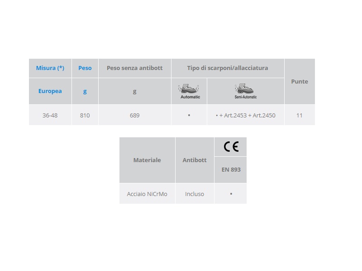Viewport: 362px width, 271px height.
Task: Click the EN 893 standard cell
Action: (x=231, y=170)
